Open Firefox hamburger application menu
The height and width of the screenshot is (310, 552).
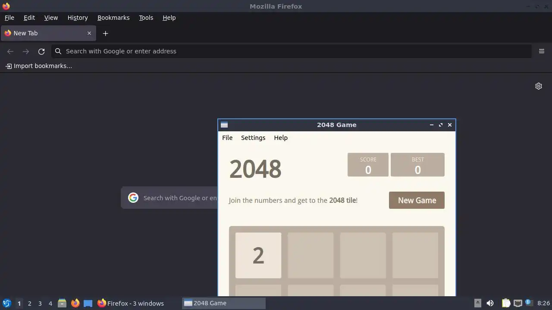tap(542, 51)
